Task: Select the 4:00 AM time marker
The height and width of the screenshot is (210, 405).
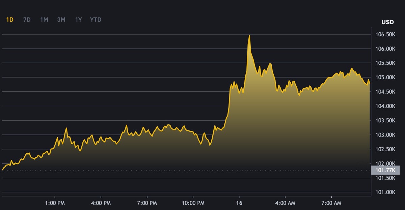Action: [285, 203]
